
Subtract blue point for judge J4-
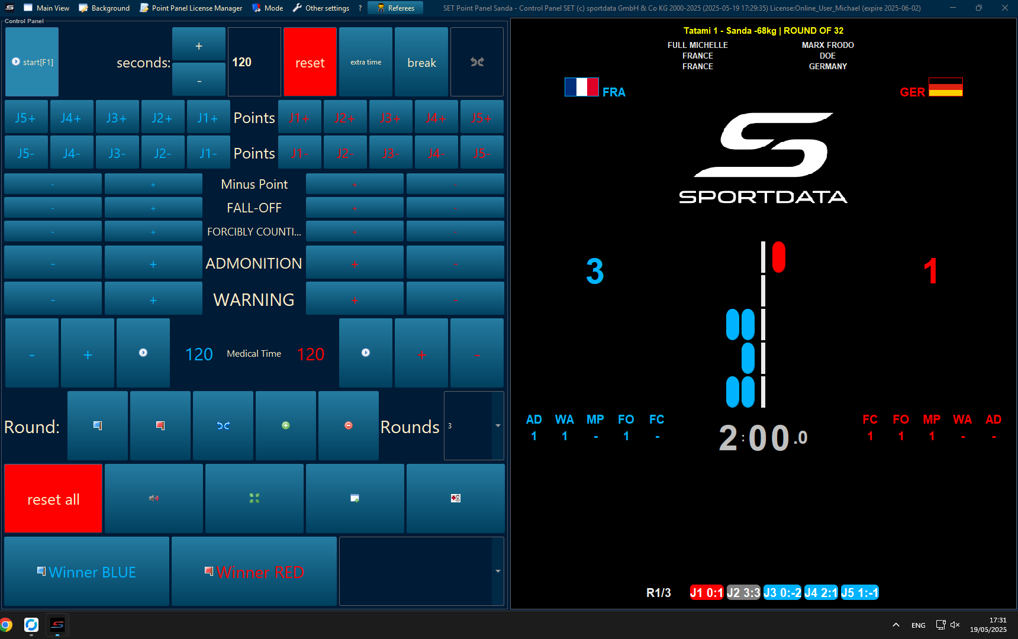(x=71, y=153)
